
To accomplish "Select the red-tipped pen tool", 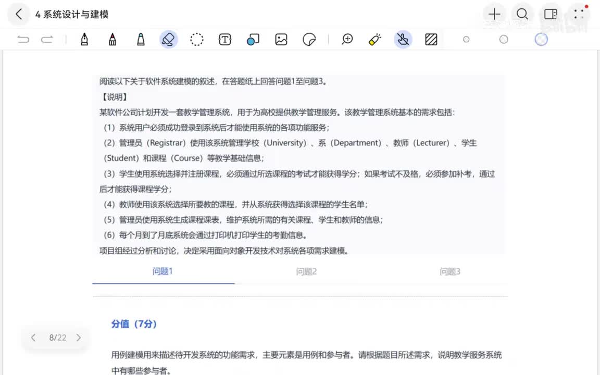I will [113, 40].
